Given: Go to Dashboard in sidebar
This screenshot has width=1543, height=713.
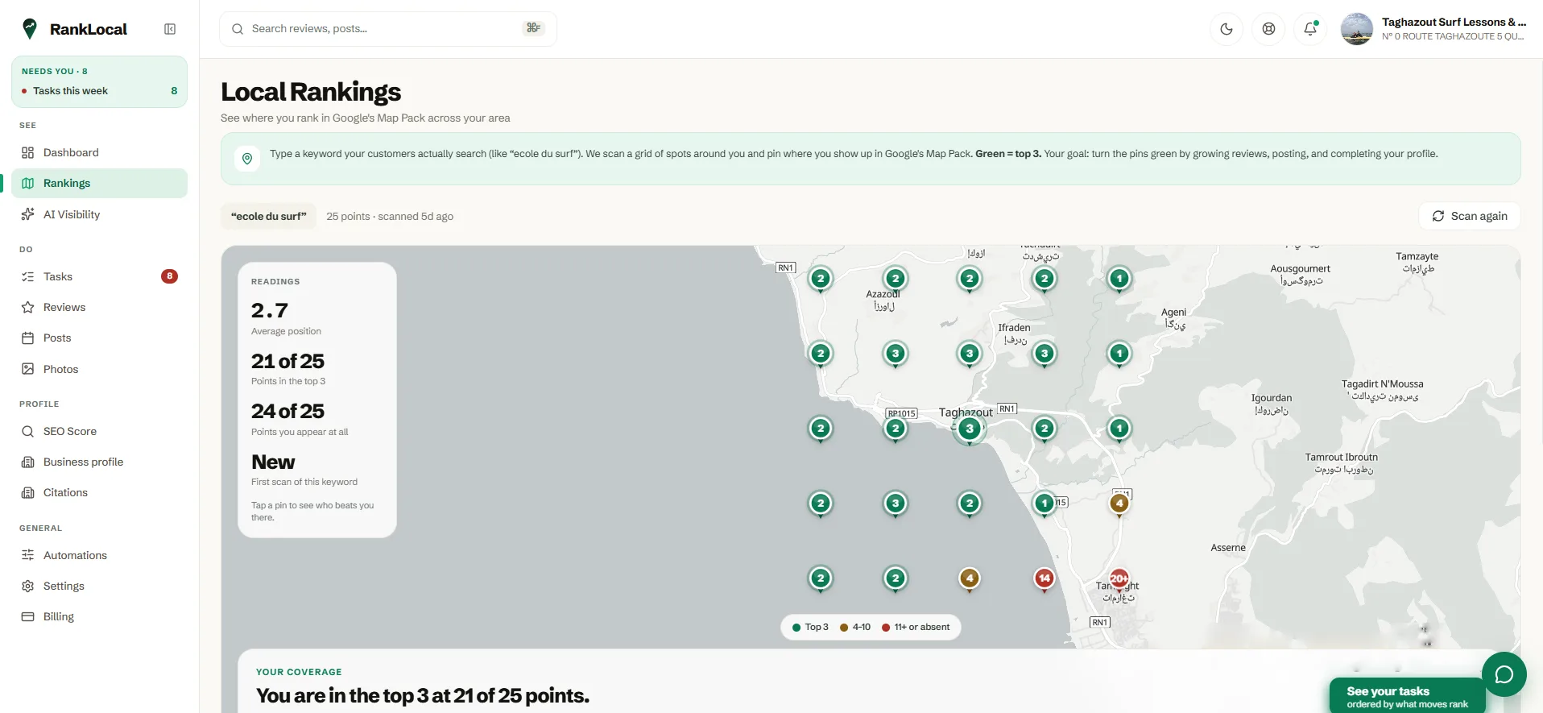Looking at the screenshot, I should pyautogui.click(x=99, y=152).
